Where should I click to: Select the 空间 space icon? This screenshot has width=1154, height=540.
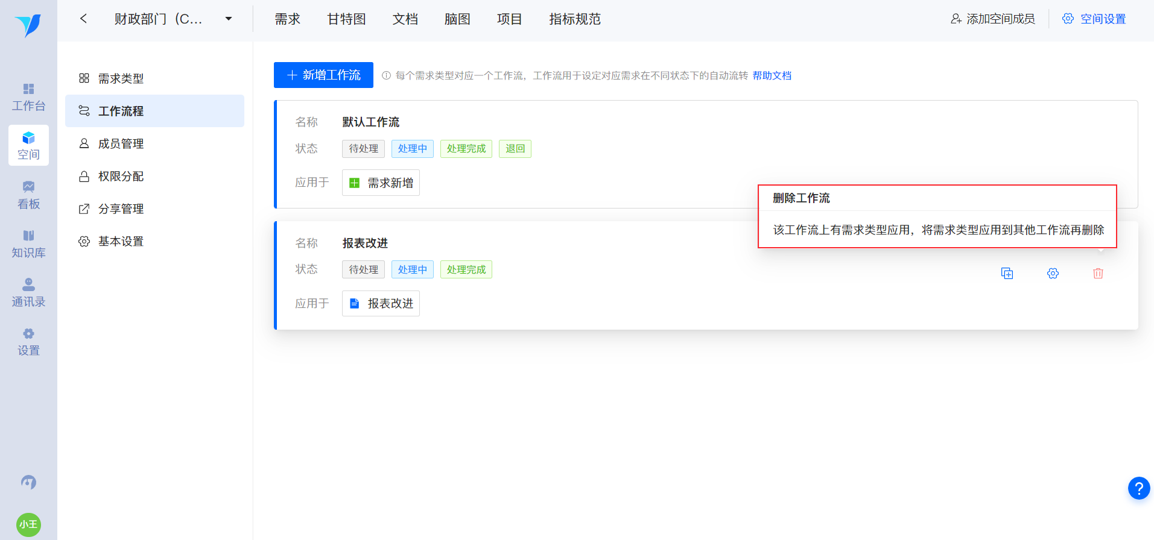(x=28, y=146)
